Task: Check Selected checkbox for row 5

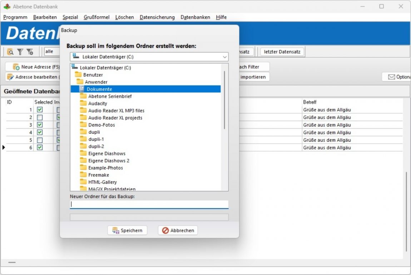Action: [x=40, y=140]
